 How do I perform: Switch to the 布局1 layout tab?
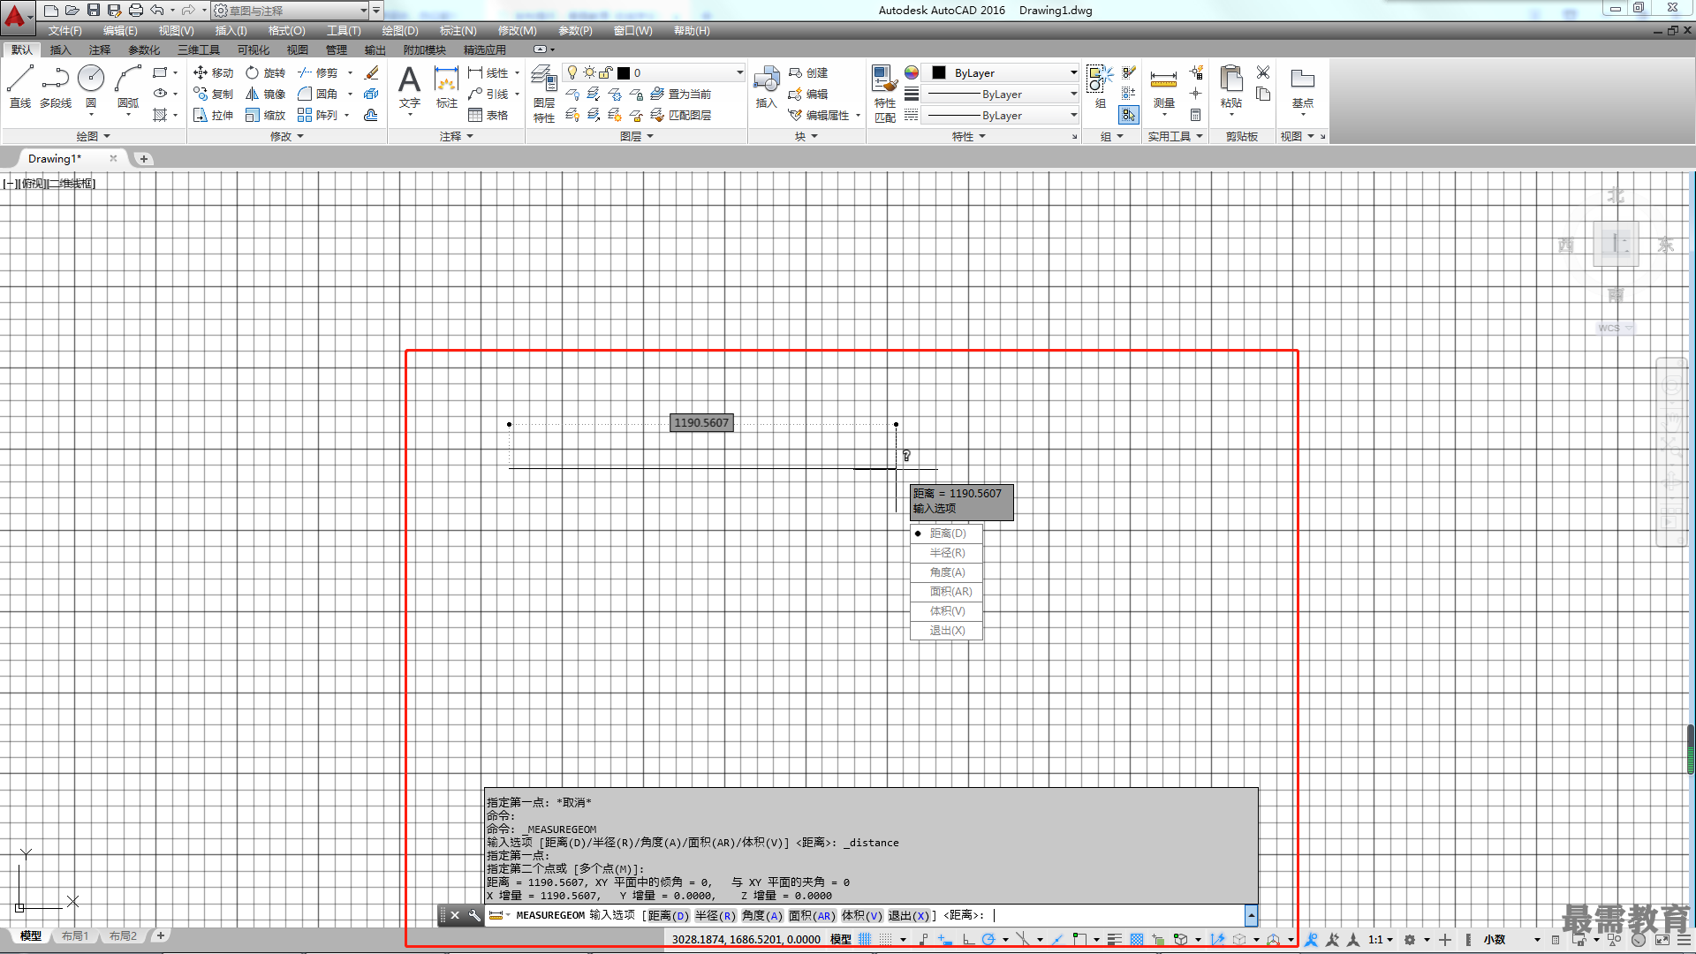pyautogui.click(x=75, y=935)
